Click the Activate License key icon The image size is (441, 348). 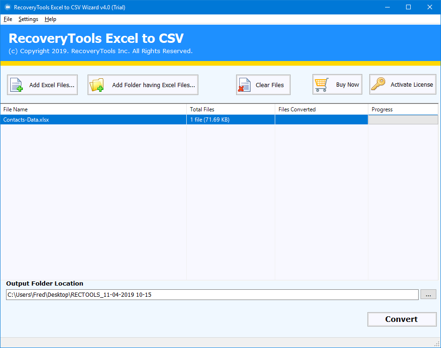pos(378,84)
